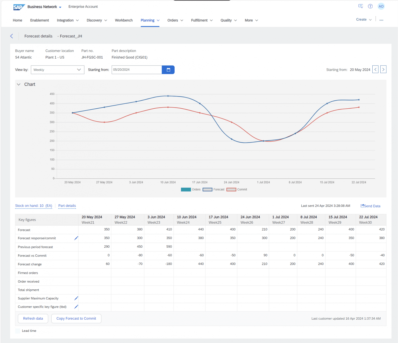Viewport: 398px width, 343px height.
Task: Click the back arrow beside Forecast details
Action: (11, 36)
